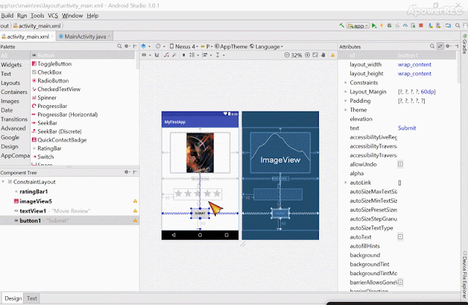The width and height of the screenshot is (468, 305).
Task: Run the app with the green play icon
Action: point(374,26)
